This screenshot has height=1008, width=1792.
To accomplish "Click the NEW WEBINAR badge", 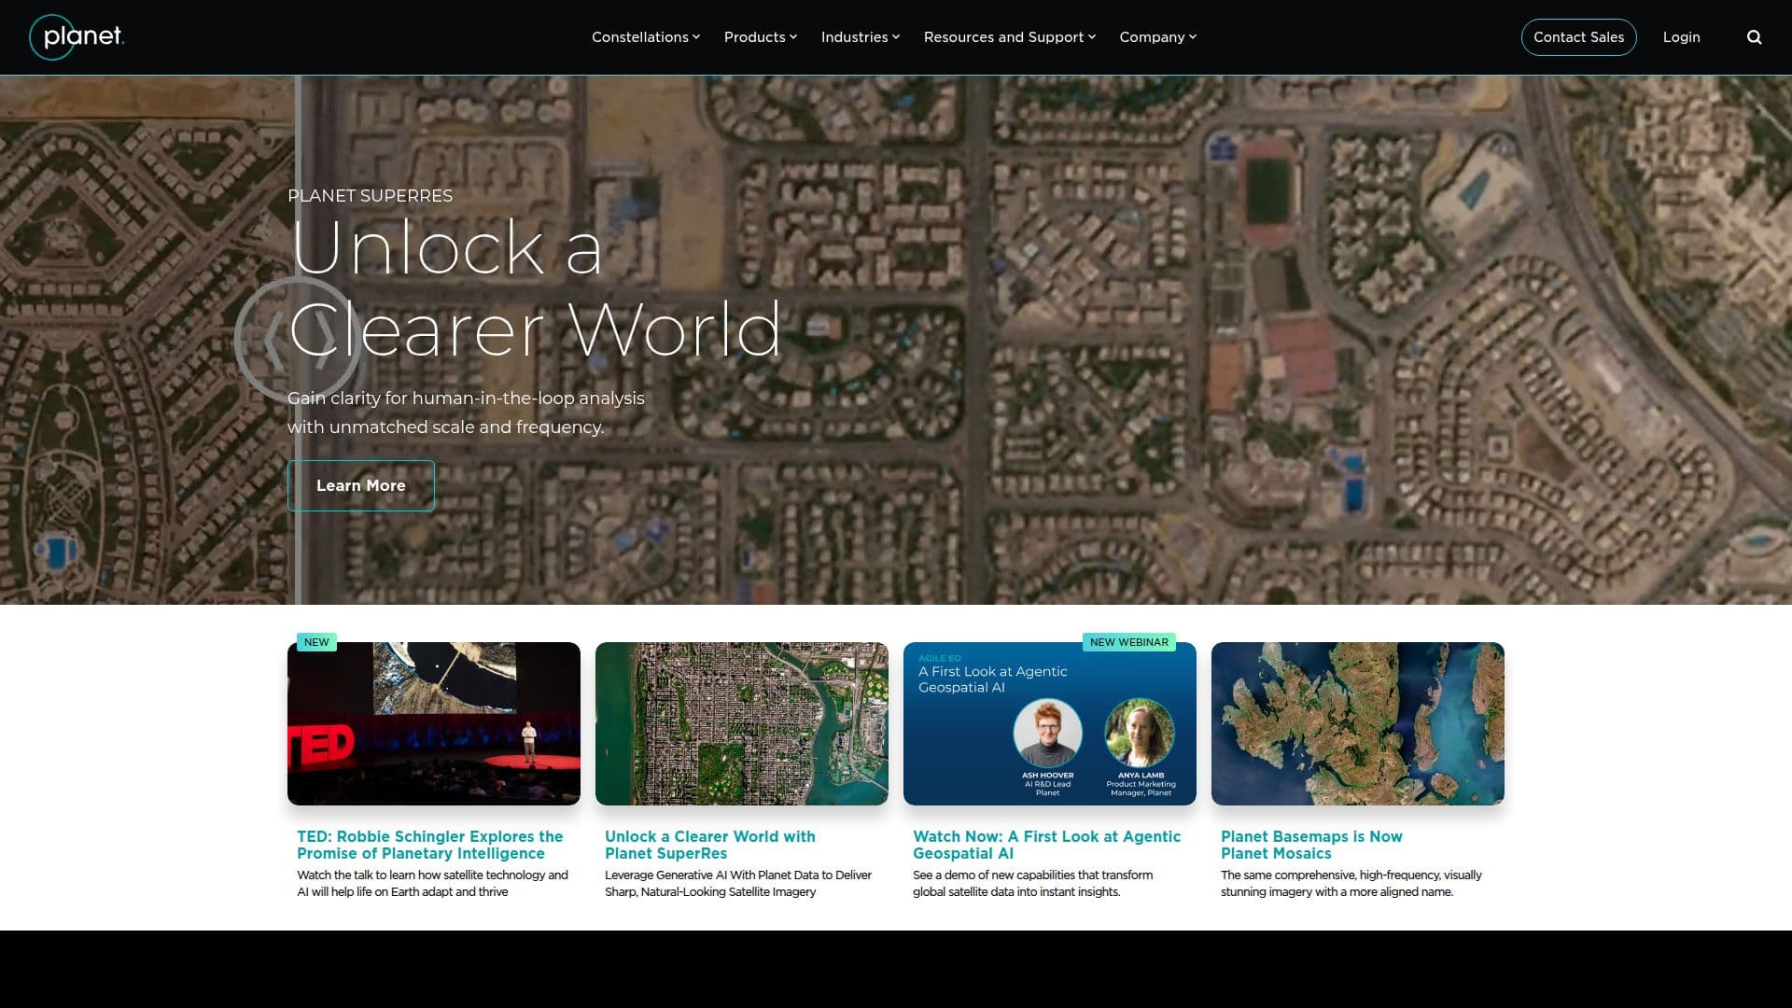I will [1128, 642].
